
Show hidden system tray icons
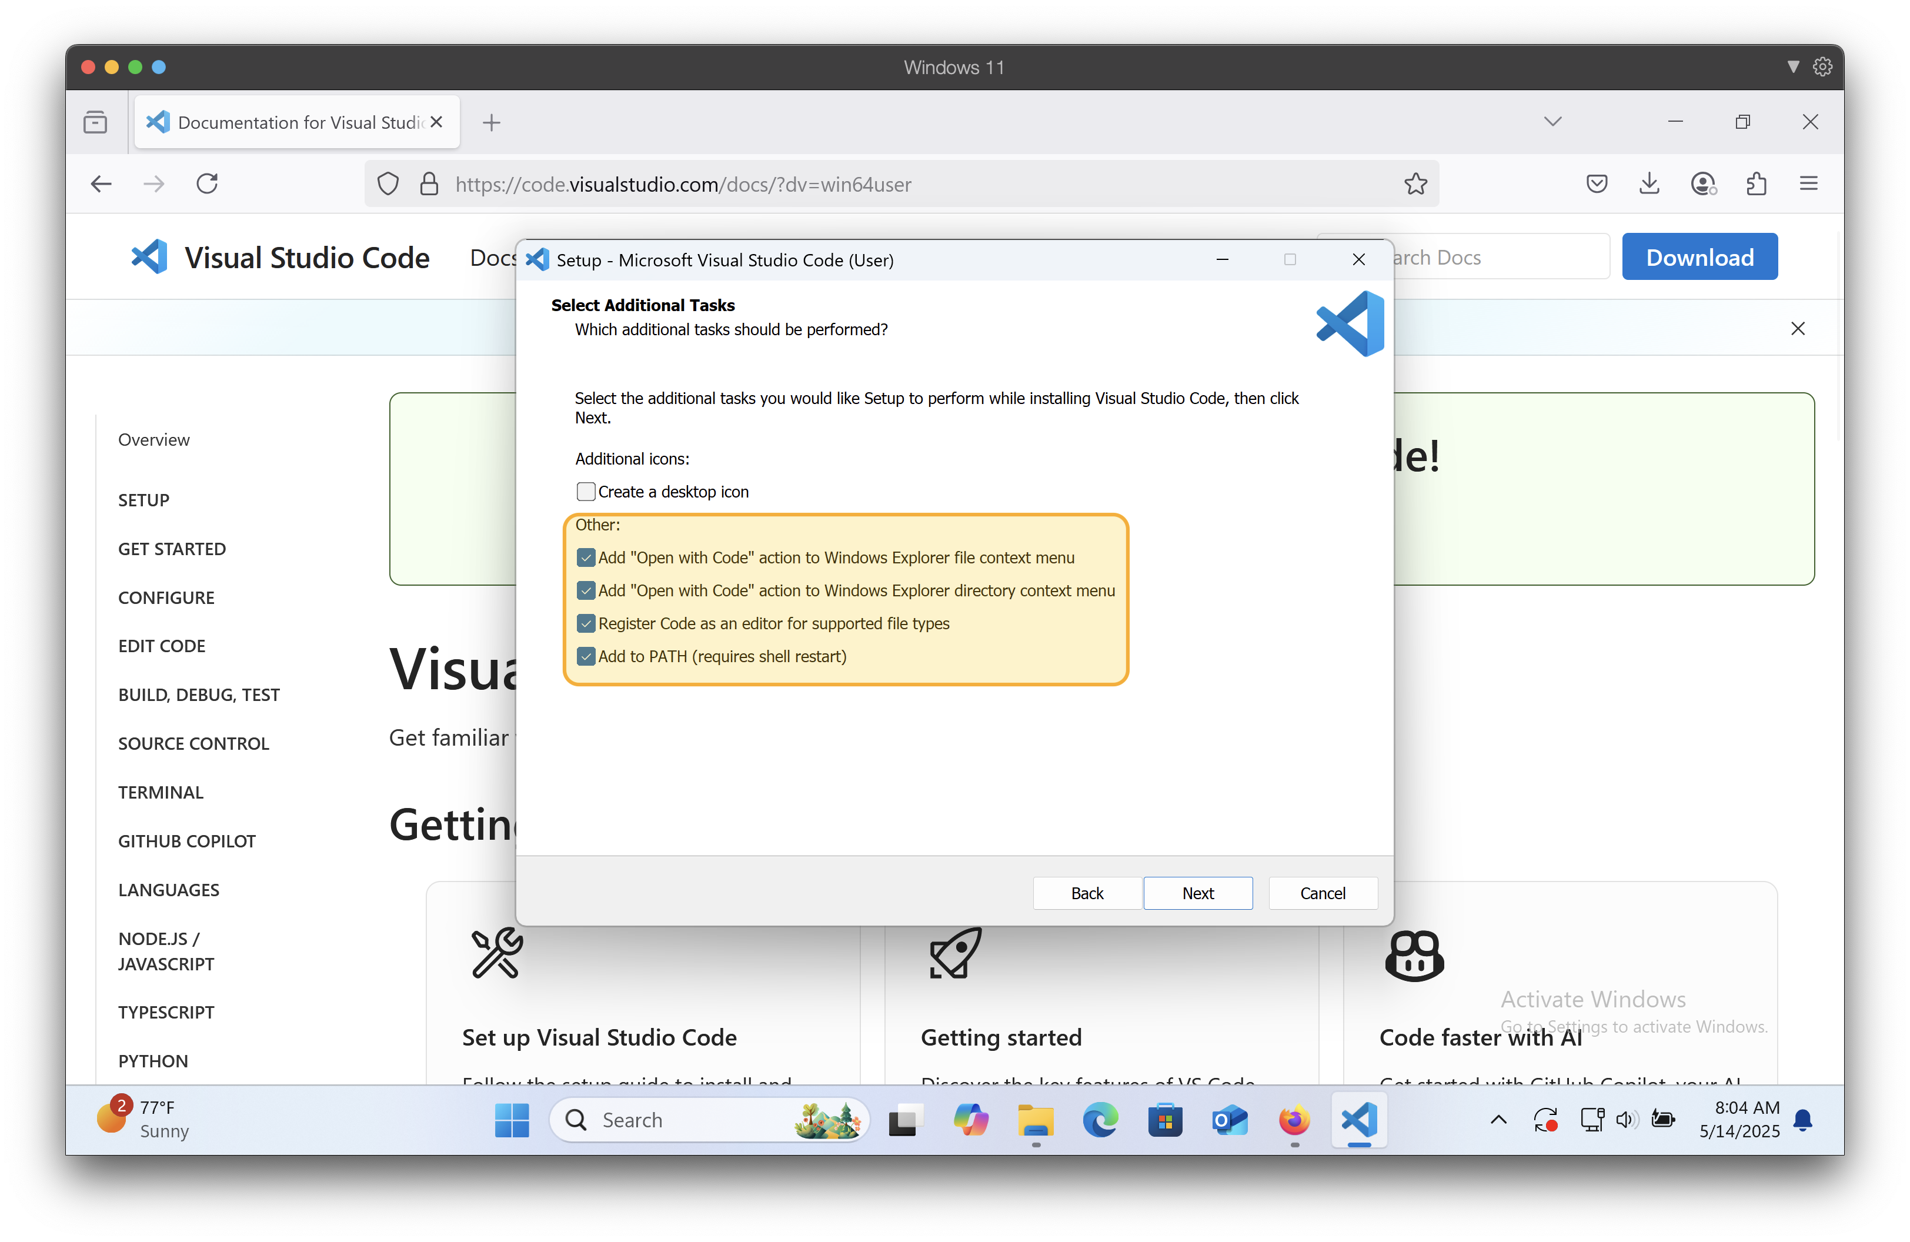click(x=1498, y=1119)
